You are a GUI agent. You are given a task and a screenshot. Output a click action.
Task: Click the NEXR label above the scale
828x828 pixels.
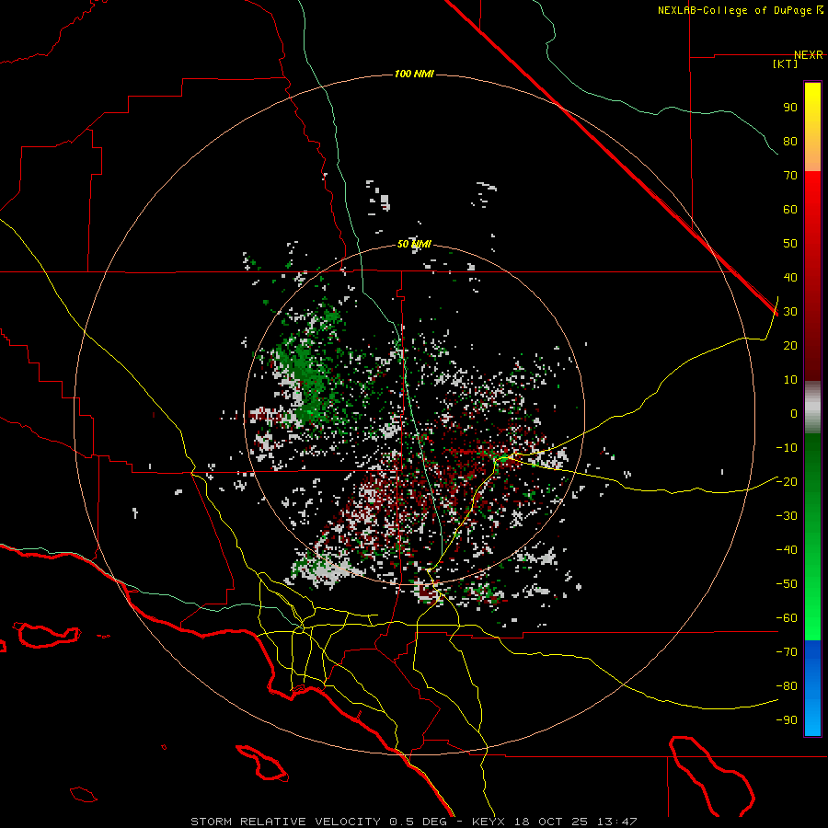coord(808,54)
